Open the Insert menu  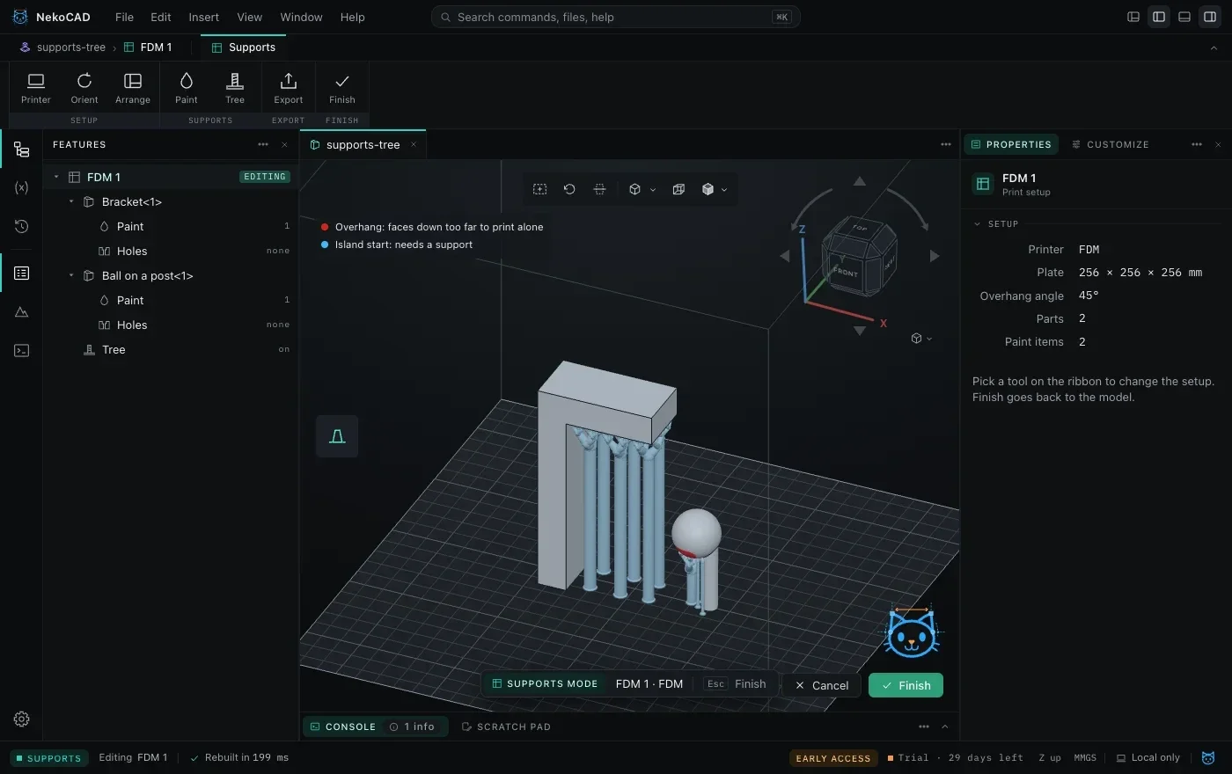[x=203, y=17]
